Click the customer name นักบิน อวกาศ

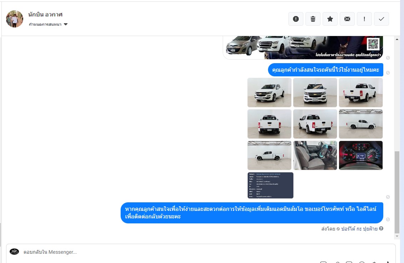pos(45,14)
